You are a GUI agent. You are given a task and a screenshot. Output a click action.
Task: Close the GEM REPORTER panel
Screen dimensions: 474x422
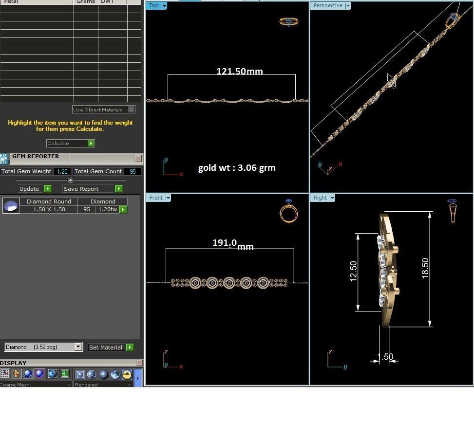138,159
